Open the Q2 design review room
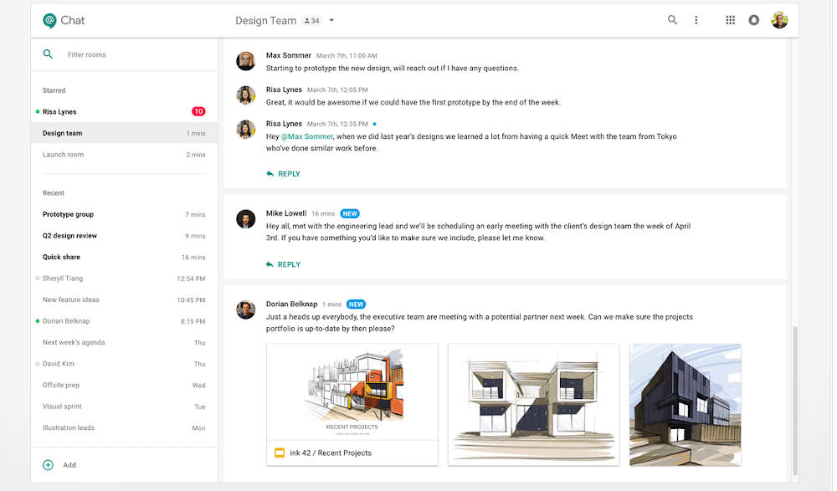 pyautogui.click(x=70, y=236)
